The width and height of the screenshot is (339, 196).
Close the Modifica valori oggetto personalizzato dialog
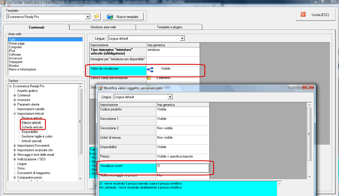pyautogui.click(x=308, y=87)
